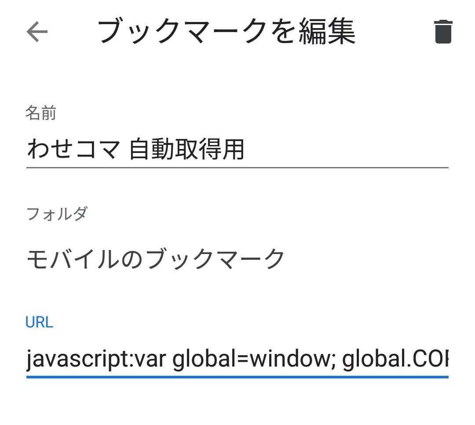The width and height of the screenshot is (475, 425).
Task: Tap the 名前 label
Action: click(41, 113)
